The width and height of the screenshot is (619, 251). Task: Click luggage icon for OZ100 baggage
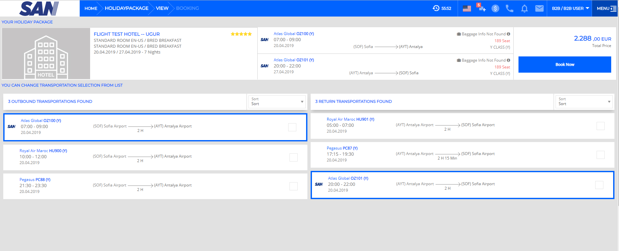tap(459, 34)
